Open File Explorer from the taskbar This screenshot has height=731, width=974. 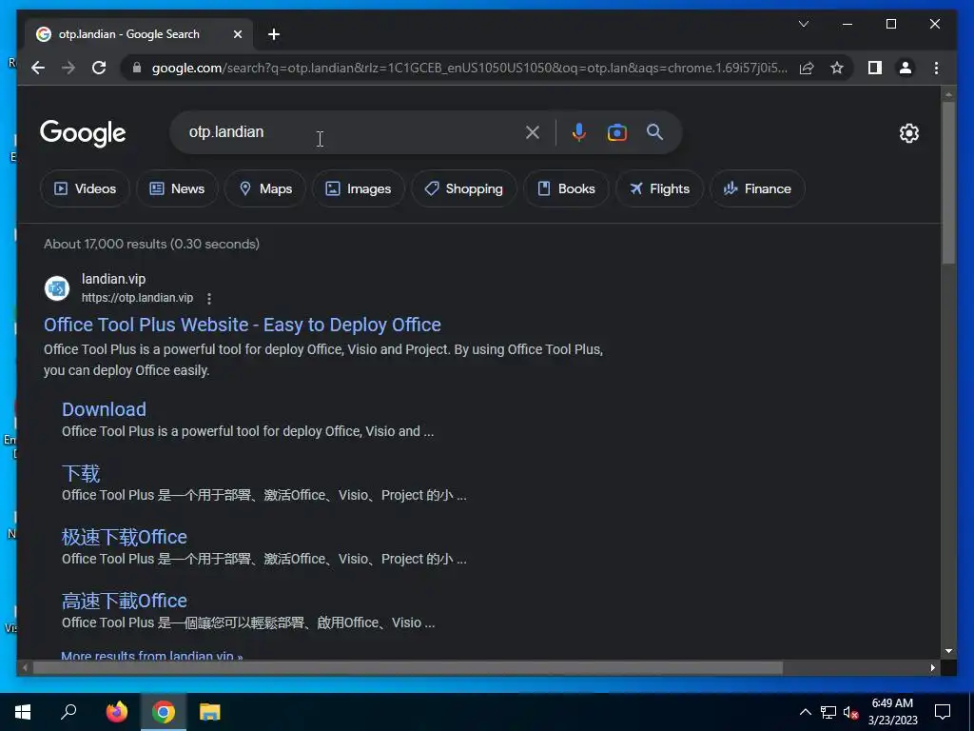[x=210, y=712]
